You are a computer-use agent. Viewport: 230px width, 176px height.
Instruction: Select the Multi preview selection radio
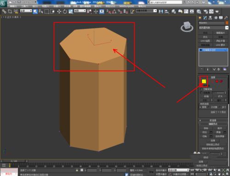click(x=220, y=107)
